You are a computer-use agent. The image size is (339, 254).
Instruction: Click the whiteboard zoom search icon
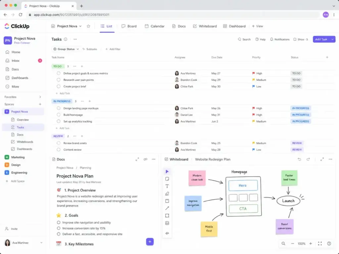coord(283,244)
